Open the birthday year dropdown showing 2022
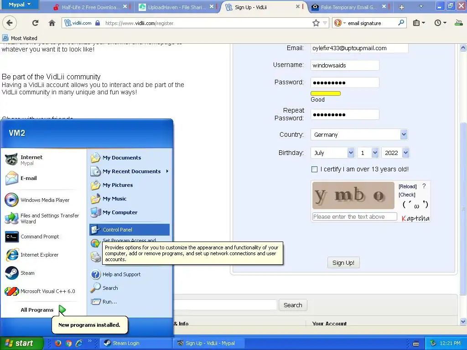 [395, 153]
